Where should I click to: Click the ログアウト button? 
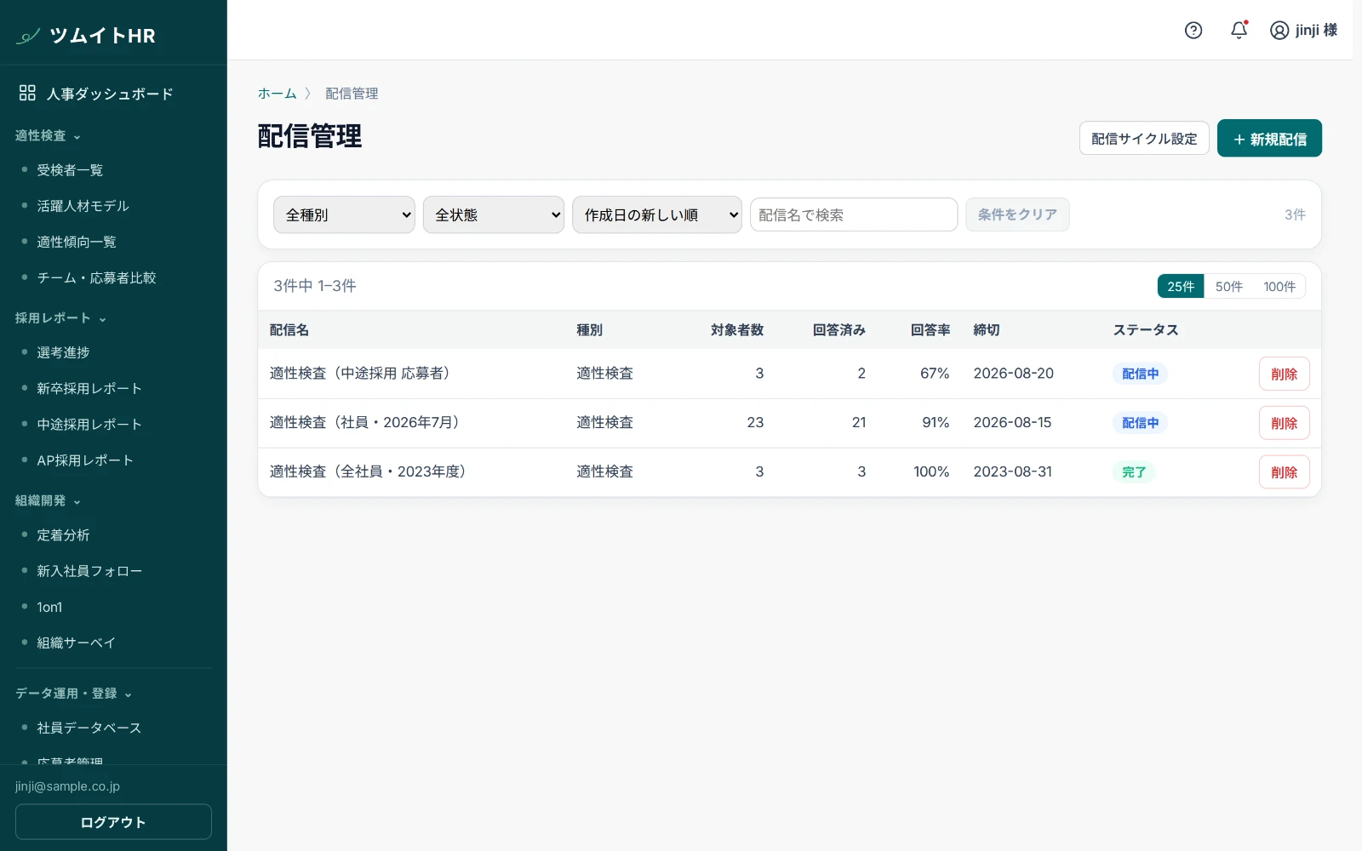pyautogui.click(x=113, y=822)
